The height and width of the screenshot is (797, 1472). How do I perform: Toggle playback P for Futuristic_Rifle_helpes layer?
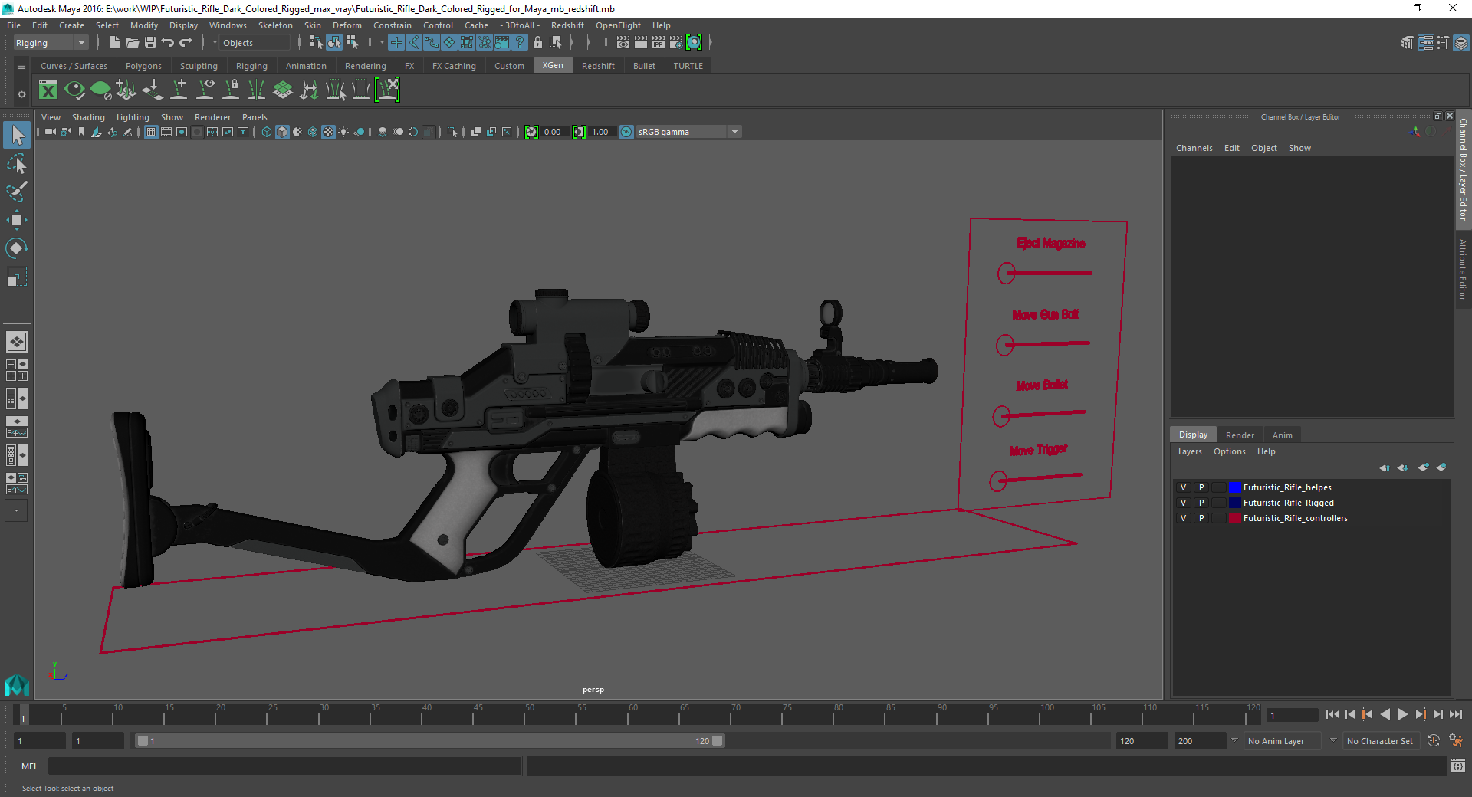[x=1201, y=487]
